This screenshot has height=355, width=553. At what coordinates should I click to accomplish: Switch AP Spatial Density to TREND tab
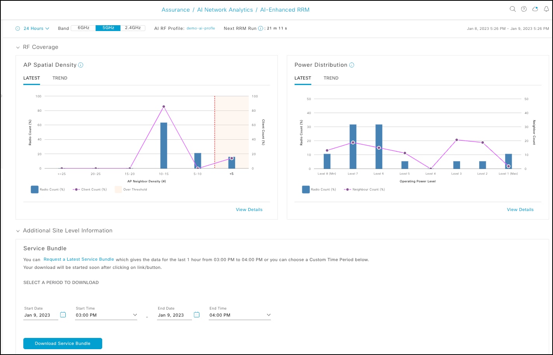(60, 78)
